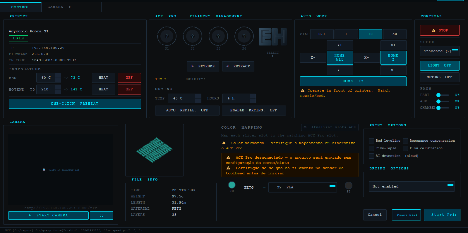
Task: Open the S2 PLA slot mapping dropdown
Action: 302,188
